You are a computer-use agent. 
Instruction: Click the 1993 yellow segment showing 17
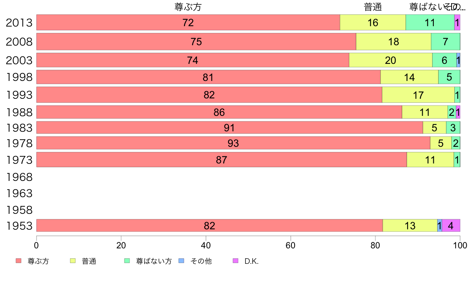pos(418,95)
